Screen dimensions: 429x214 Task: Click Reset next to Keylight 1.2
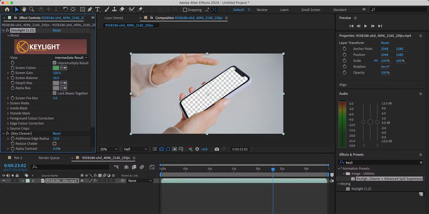[57, 30]
